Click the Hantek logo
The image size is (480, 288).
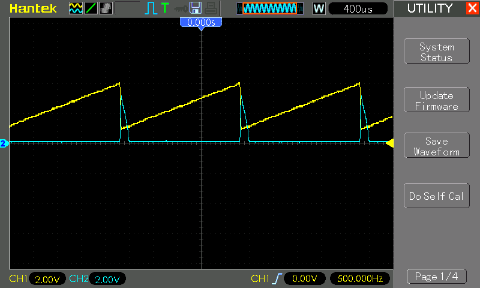33,8
